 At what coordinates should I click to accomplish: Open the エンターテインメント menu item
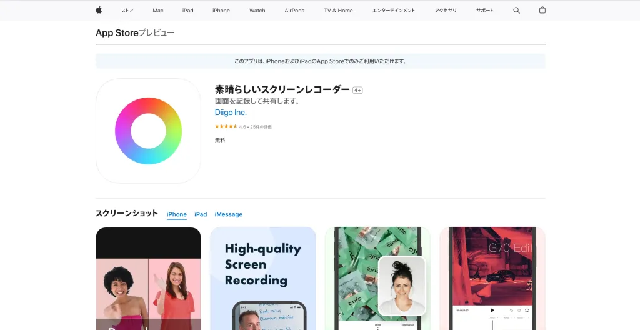(394, 11)
